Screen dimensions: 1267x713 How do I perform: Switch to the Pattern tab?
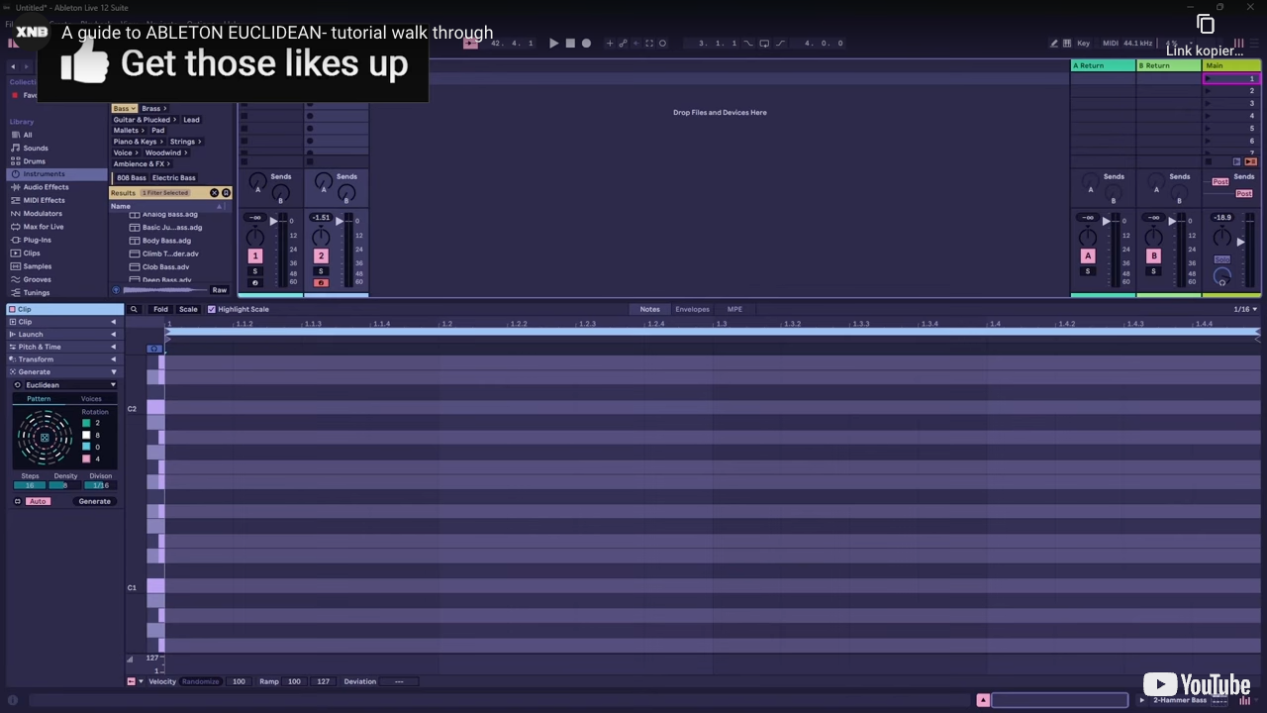pyautogui.click(x=39, y=399)
